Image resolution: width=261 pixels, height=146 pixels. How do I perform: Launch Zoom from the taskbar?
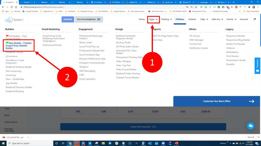pyautogui.click(x=163, y=143)
